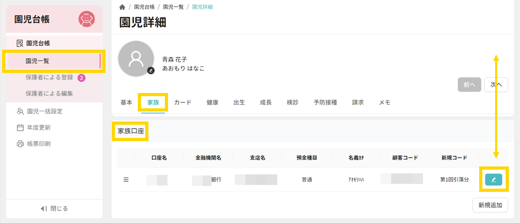
Task: Open 保護者による登録 sidebar item
Action: 49,78
